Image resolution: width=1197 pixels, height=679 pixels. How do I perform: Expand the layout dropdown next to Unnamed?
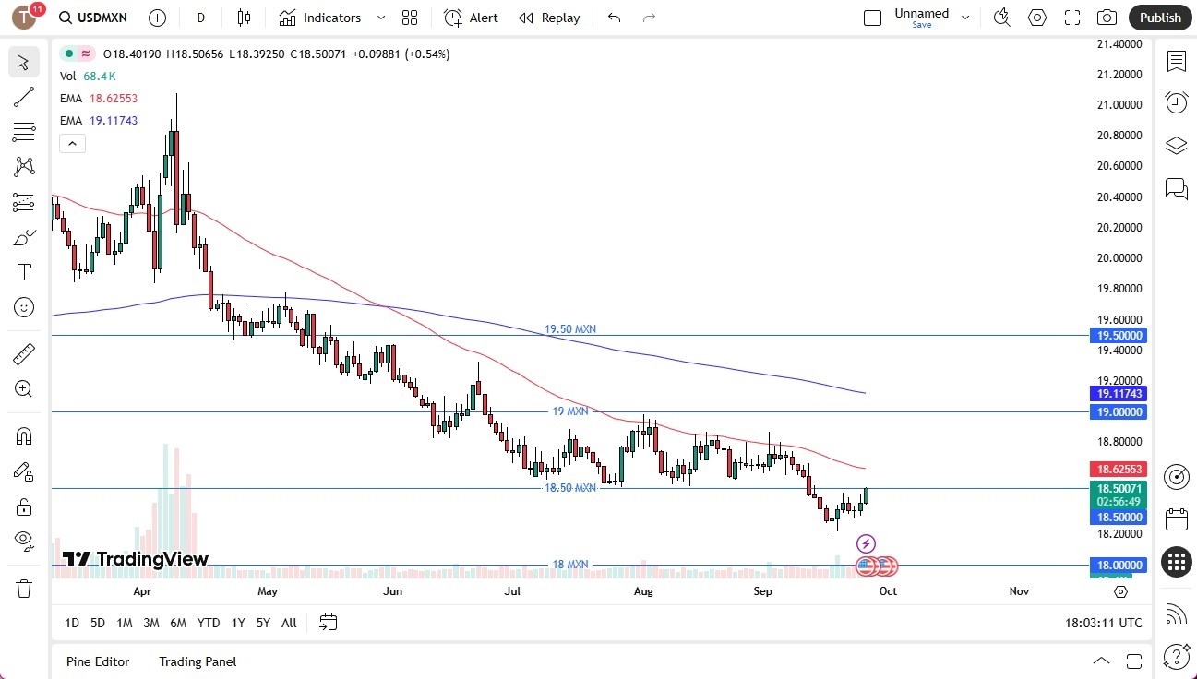click(x=965, y=17)
